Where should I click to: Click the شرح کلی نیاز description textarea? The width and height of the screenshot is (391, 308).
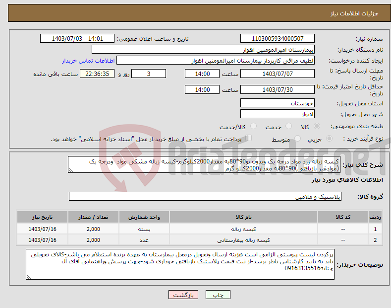coord(204,164)
